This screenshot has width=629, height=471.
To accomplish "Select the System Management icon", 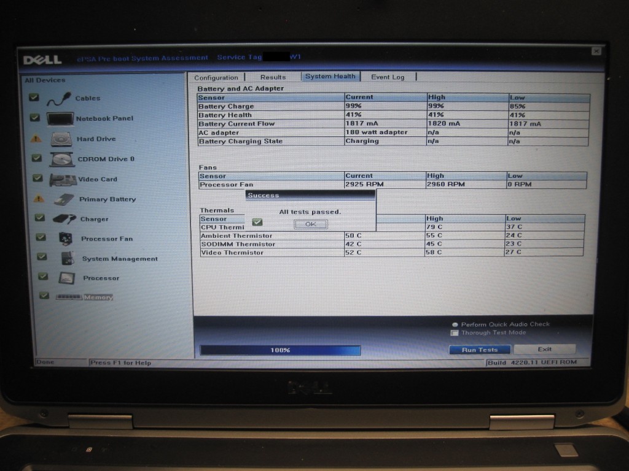I will [68, 258].
